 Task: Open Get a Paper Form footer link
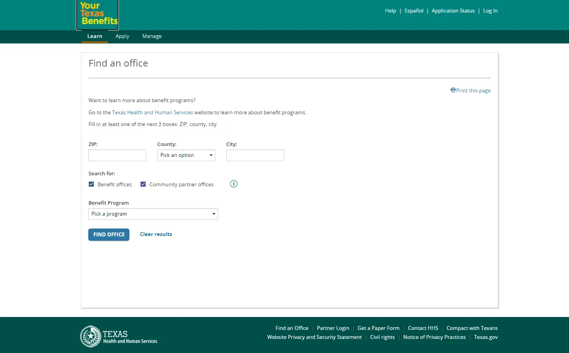tap(379, 328)
